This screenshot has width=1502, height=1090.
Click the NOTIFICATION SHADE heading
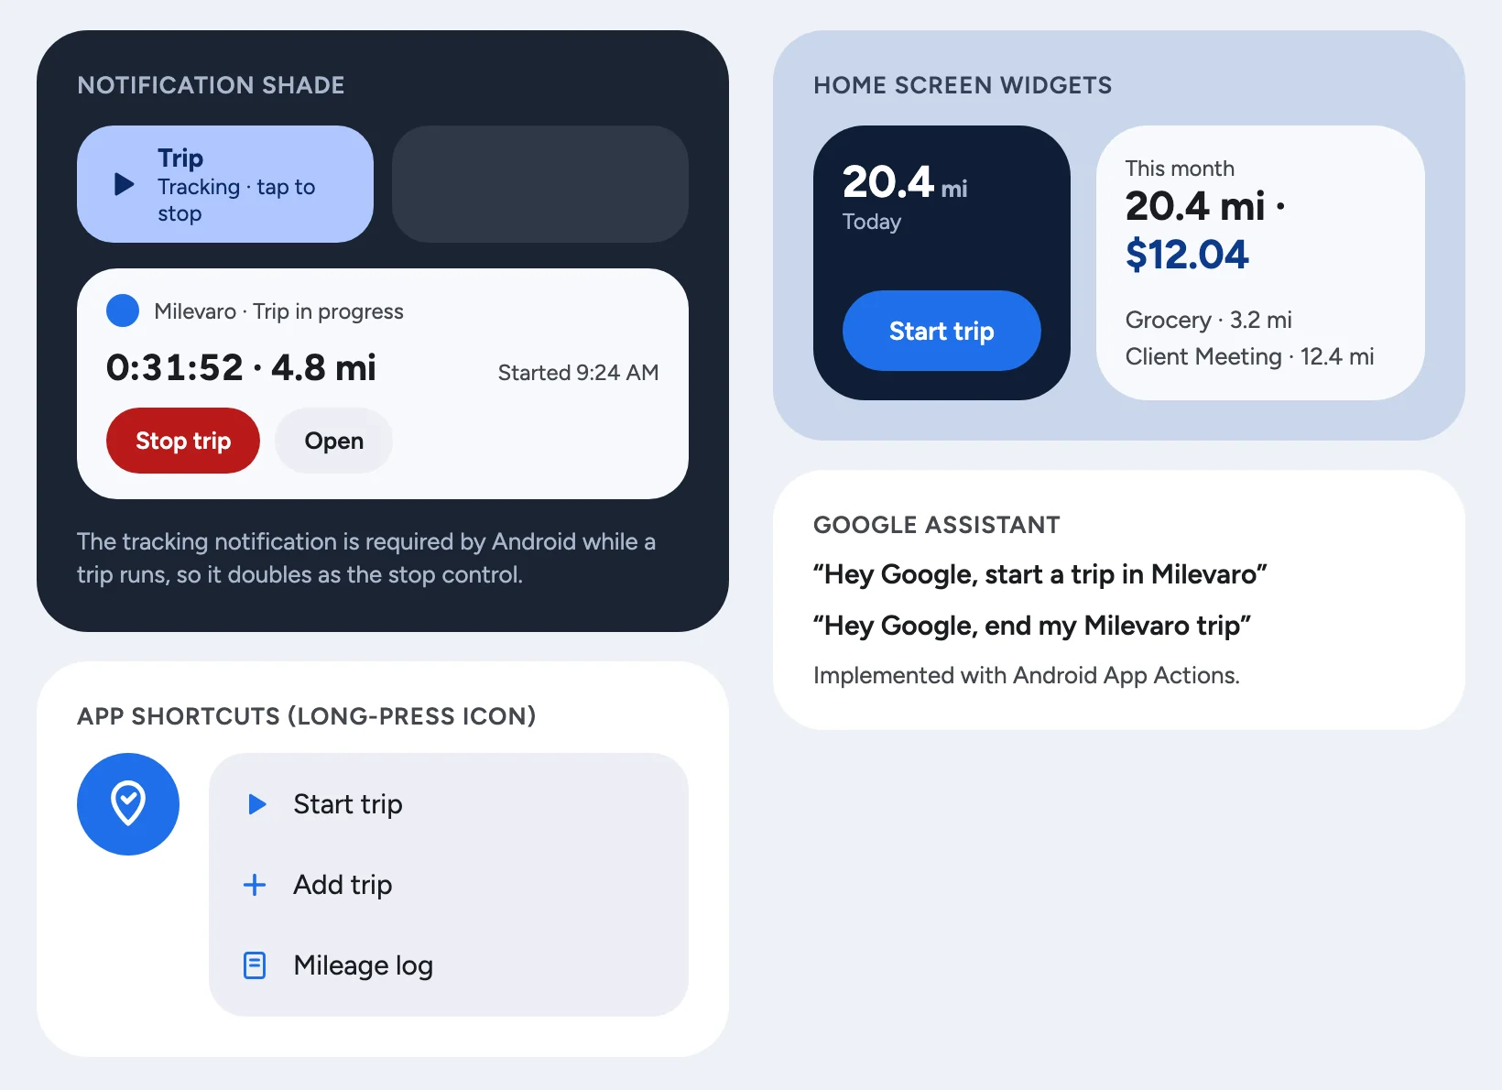coord(211,85)
